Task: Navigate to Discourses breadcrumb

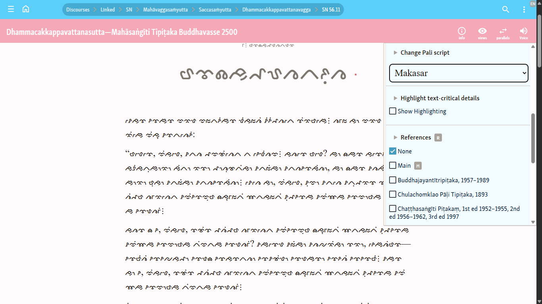Action: coord(78,10)
